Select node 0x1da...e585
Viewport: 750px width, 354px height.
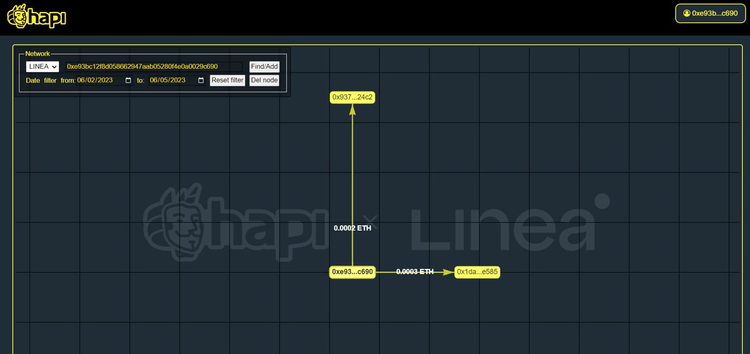477,272
